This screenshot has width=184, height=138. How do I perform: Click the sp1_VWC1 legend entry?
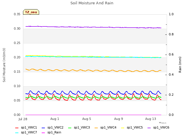tap(26, 128)
